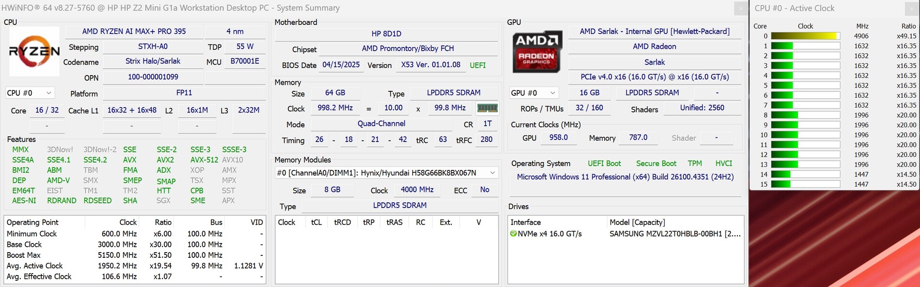Click the UEFI label next to BIOS version
Screen dimensions: 920x287
(478, 66)
